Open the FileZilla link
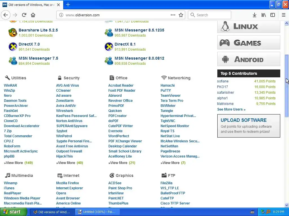This screenshot has width=289, height=216. 166,183
